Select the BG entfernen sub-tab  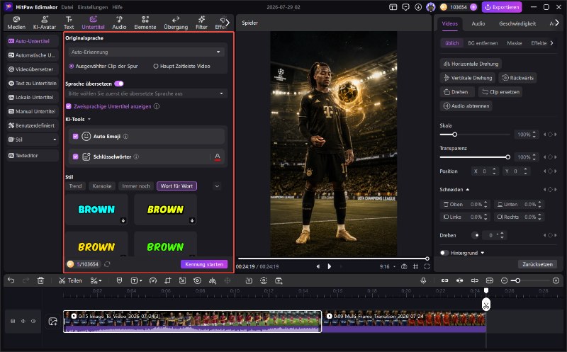pos(483,43)
